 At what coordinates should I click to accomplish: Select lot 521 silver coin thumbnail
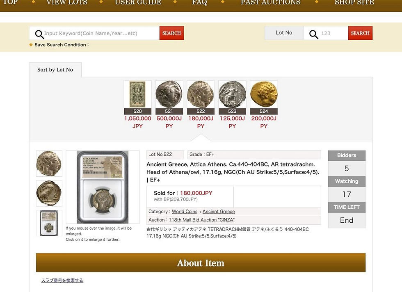(x=169, y=94)
